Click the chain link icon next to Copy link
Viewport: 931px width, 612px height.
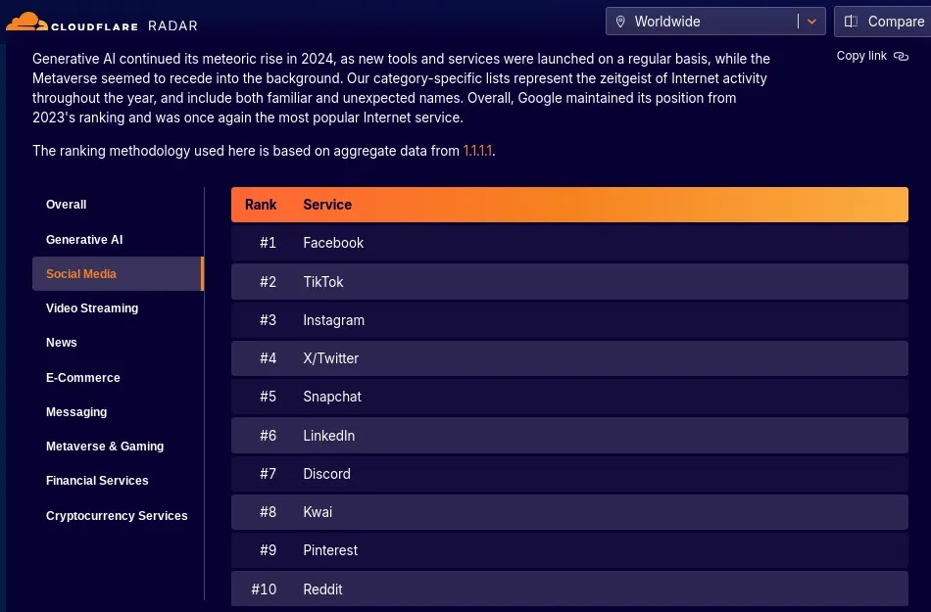click(901, 57)
